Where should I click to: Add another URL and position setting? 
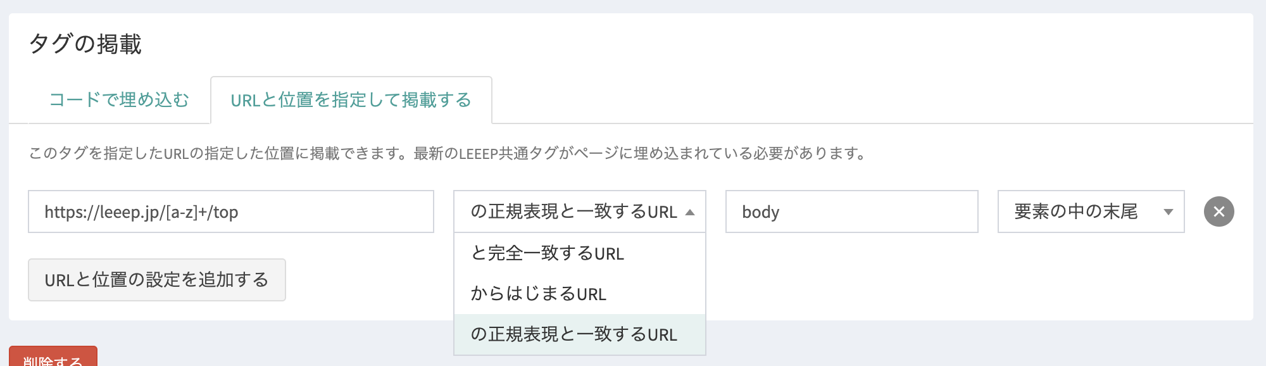point(156,280)
